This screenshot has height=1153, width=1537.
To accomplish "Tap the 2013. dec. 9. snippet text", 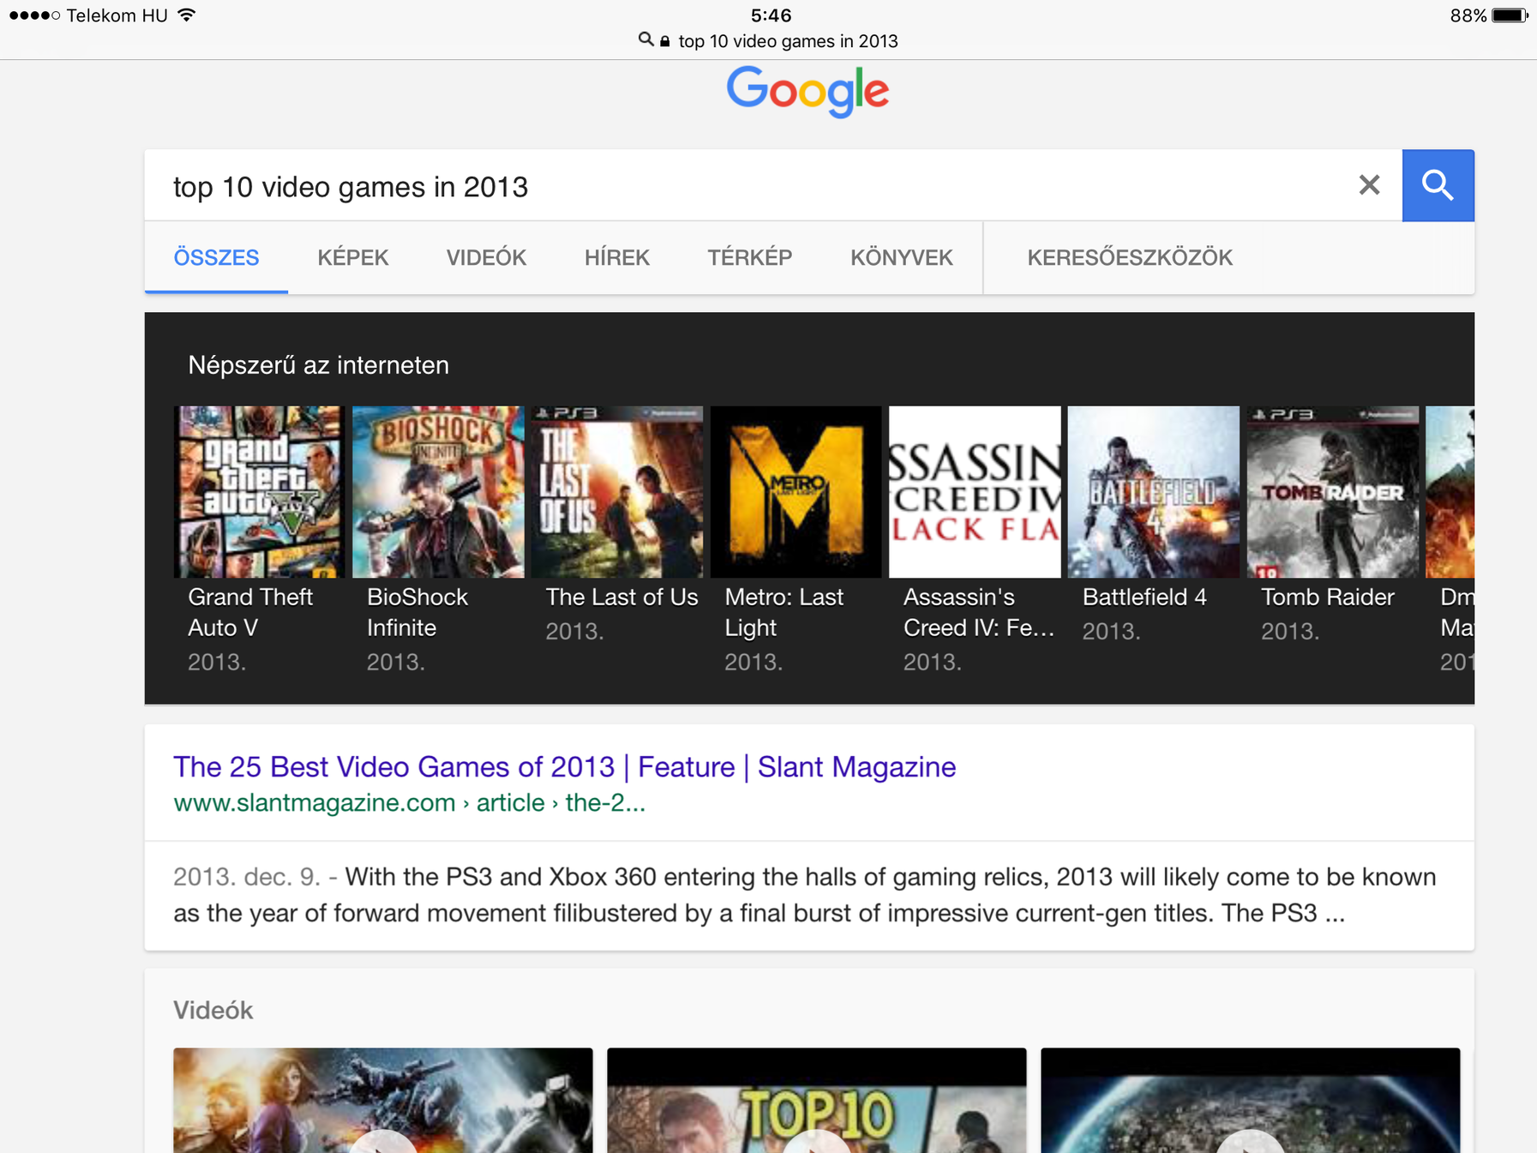I will coord(247,877).
